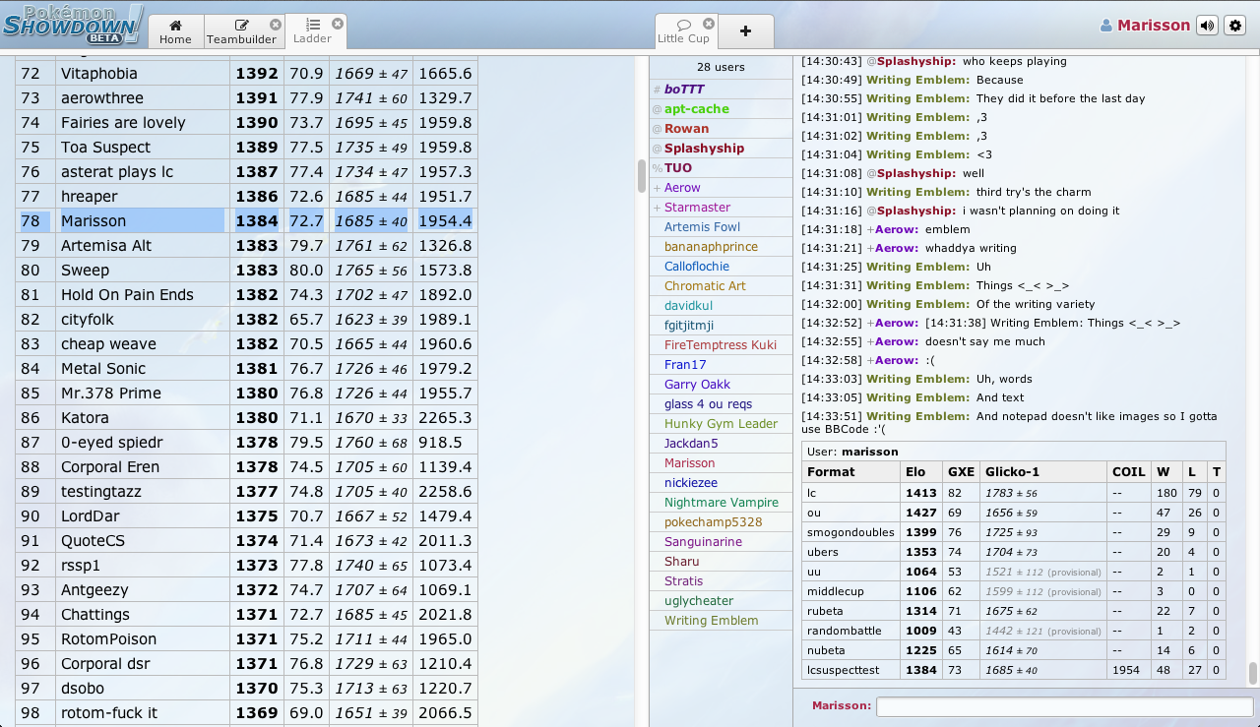Image resolution: width=1260 pixels, height=727 pixels.
Task: Select Sanguinarine in the user list
Action: click(x=721, y=542)
